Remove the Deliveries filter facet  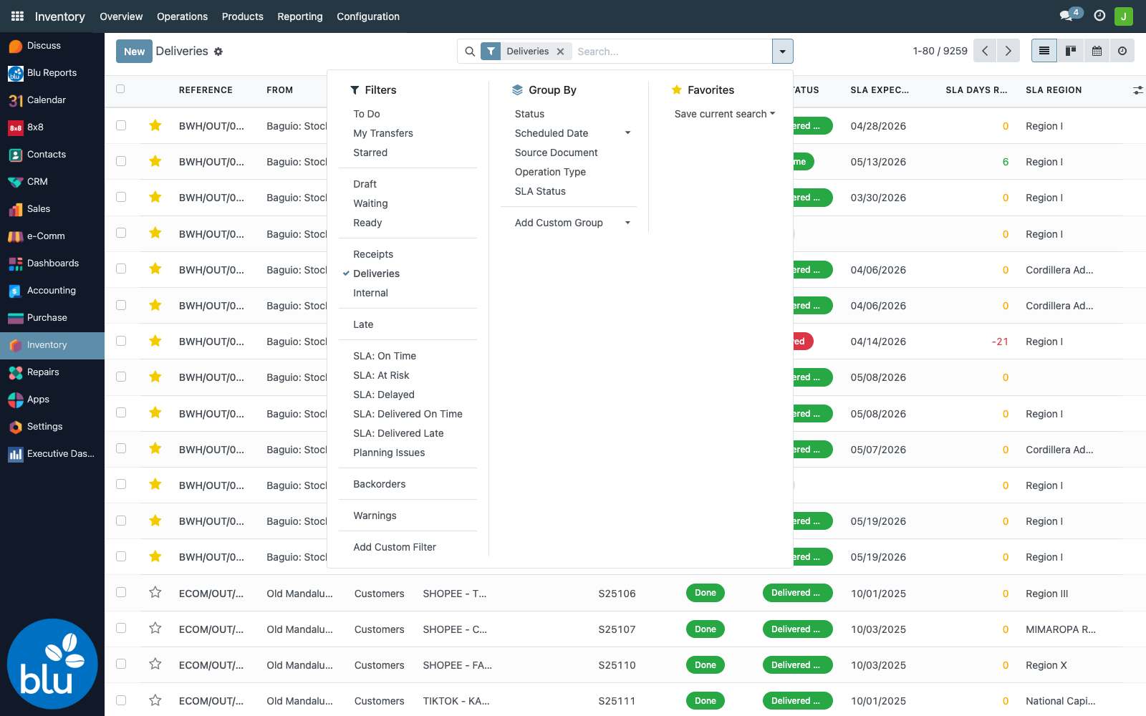point(560,52)
